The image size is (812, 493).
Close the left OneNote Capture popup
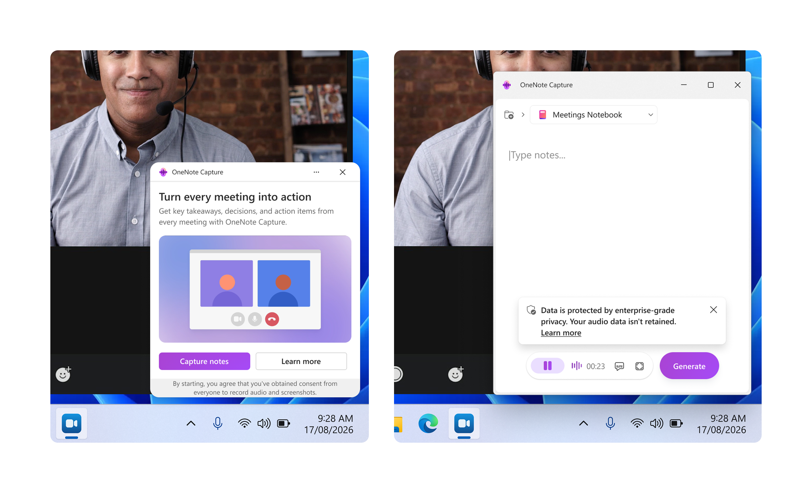click(342, 172)
